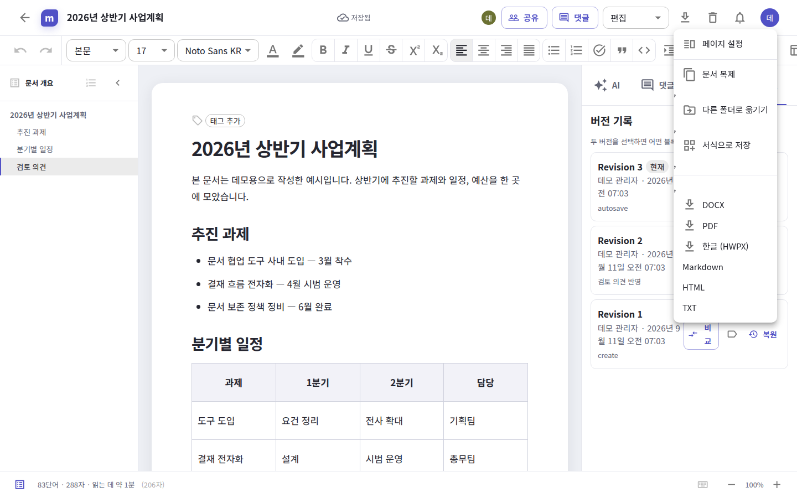The image size is (797, 498).
Task: Open notifications bell
Action: click(740, 18)
